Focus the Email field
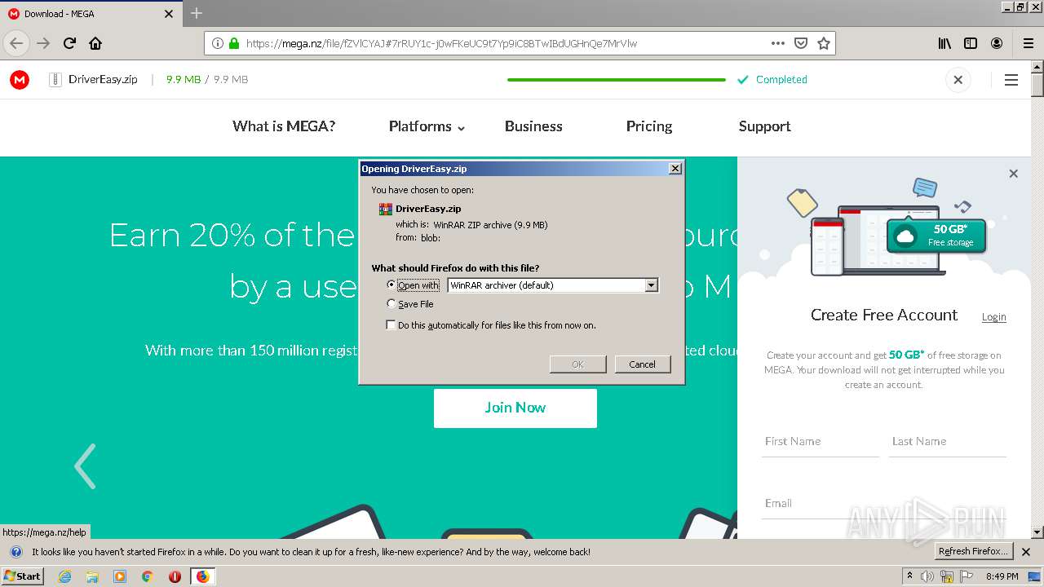Image resolution: width=1044 pixels, height=587 pixels. click(884, 503)
